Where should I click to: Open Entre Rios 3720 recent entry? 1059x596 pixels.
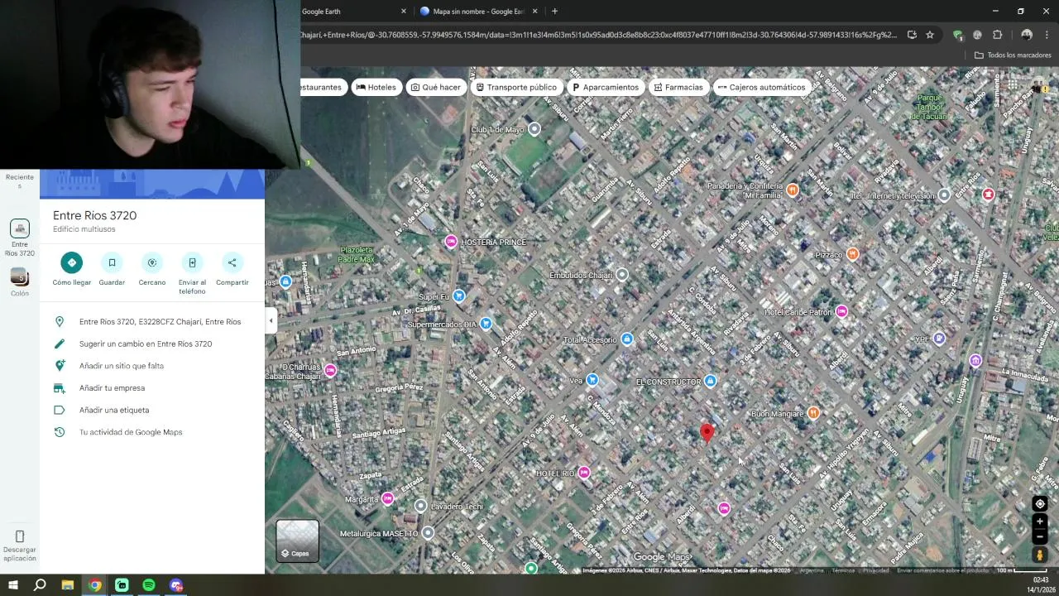pyautogui.click(x=20, y=238)
